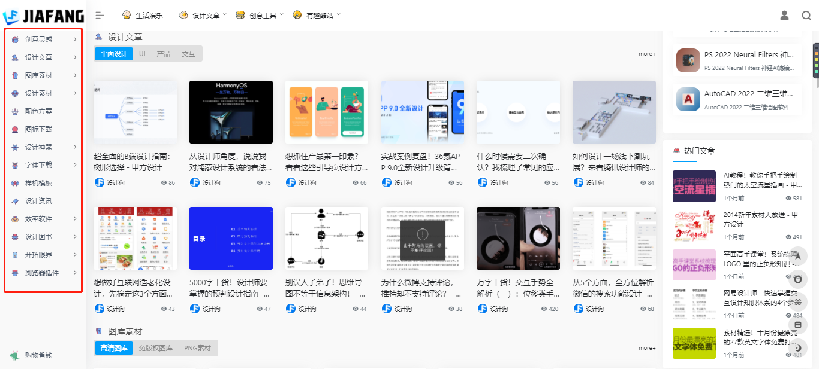The height and width of the screenshot is (369, 819).
Task: Open hot article 2014新年素材大放送
Action: click(x=762, y=219)
